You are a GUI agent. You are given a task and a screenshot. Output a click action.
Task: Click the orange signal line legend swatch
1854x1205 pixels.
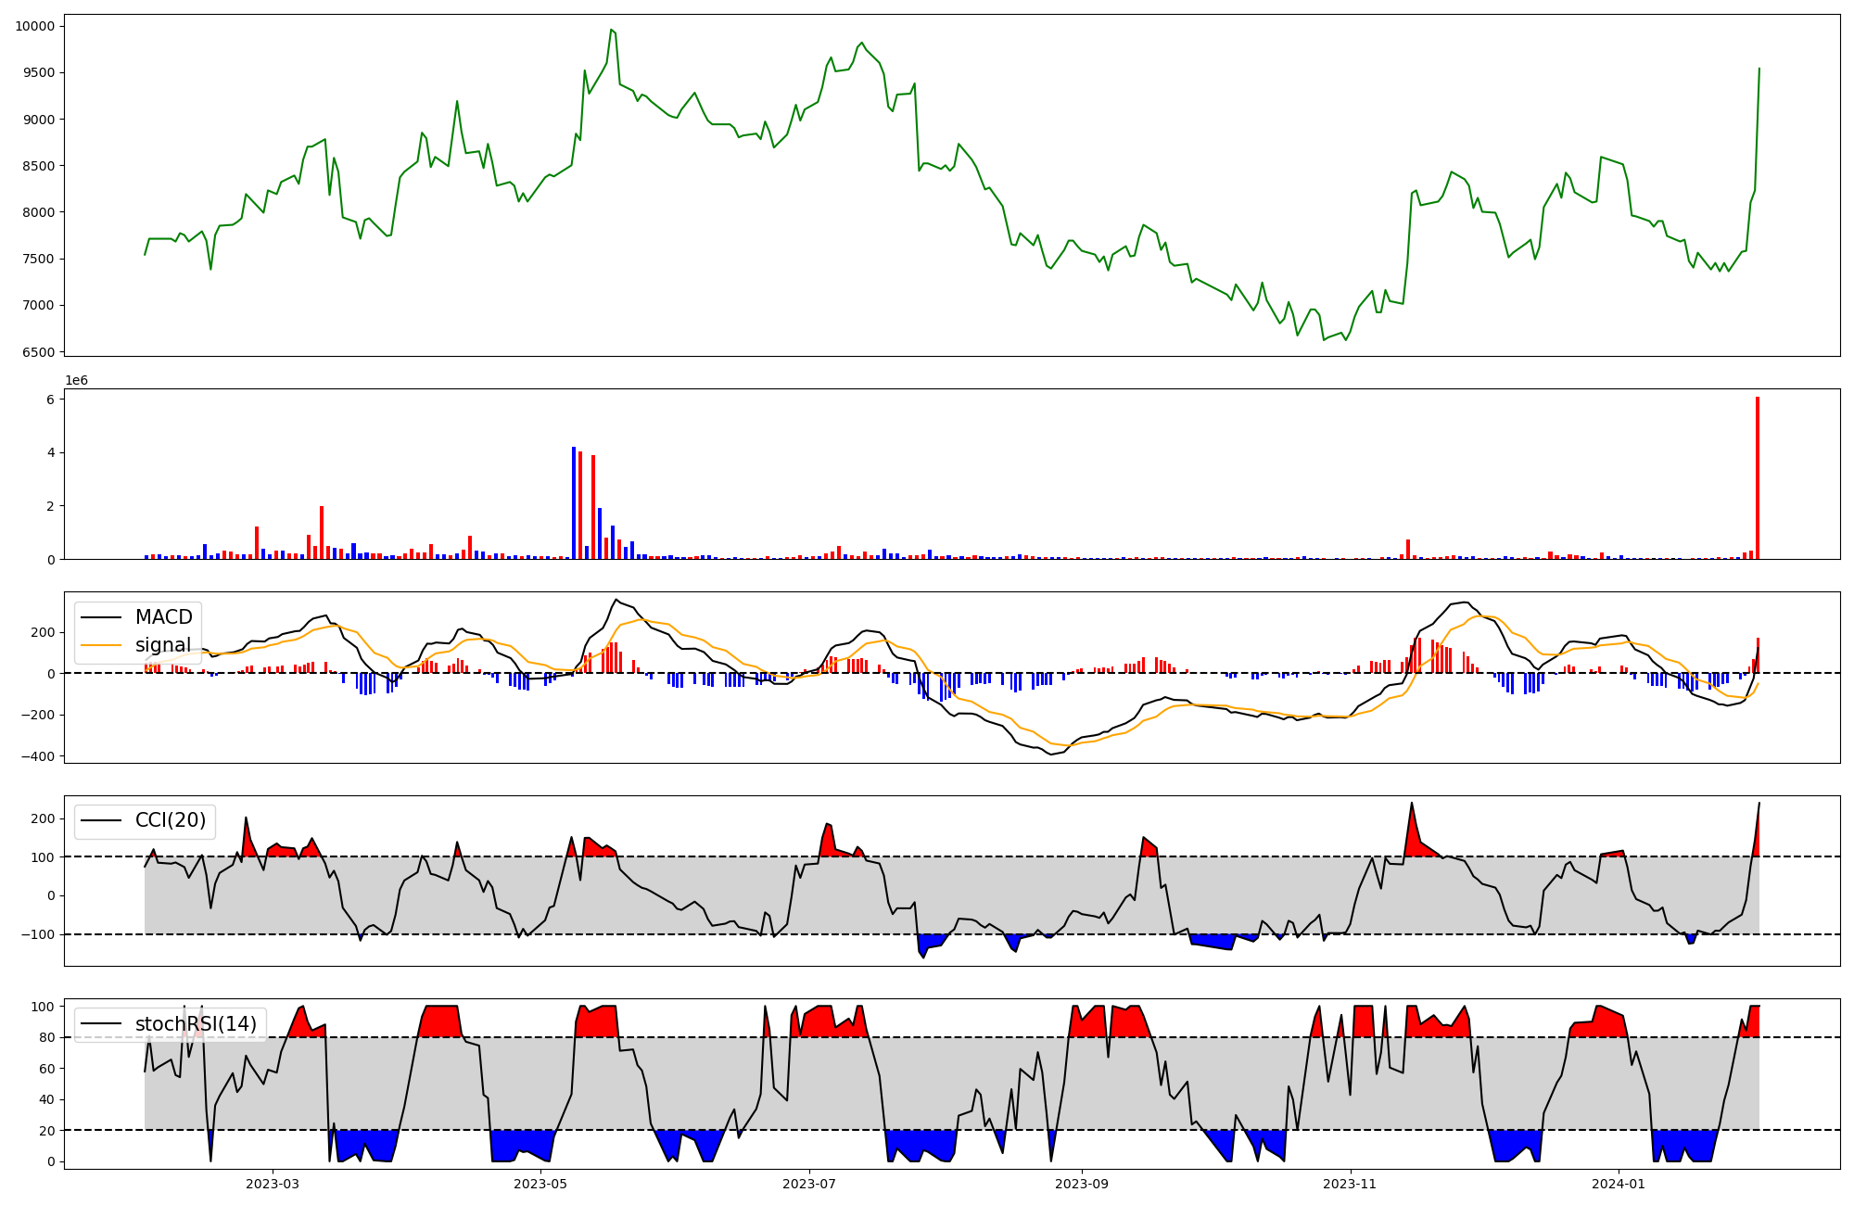[x=100, y=645]
